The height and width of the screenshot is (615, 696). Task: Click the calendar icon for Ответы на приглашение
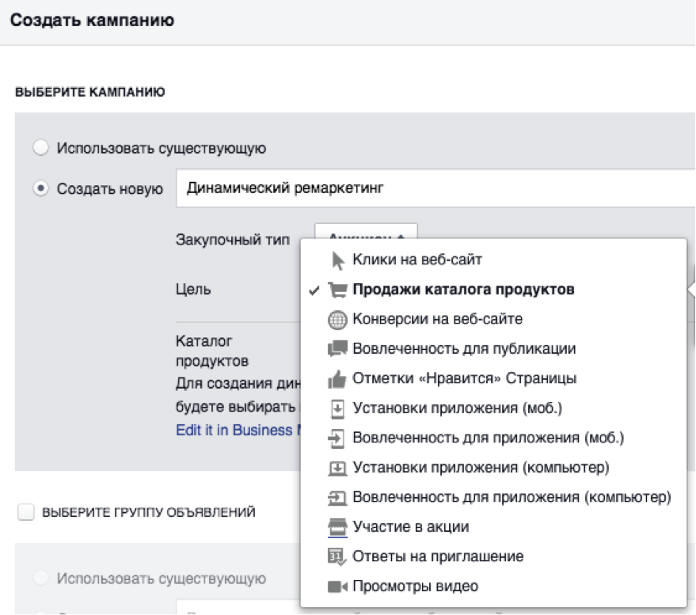pyautogui.click(x=338, y=556)
